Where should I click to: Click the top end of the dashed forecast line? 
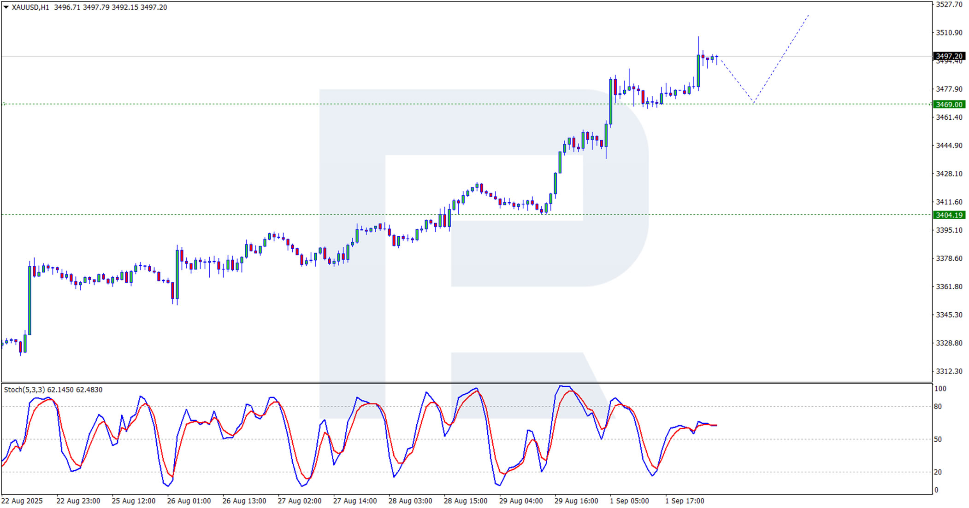click(809, 16)
